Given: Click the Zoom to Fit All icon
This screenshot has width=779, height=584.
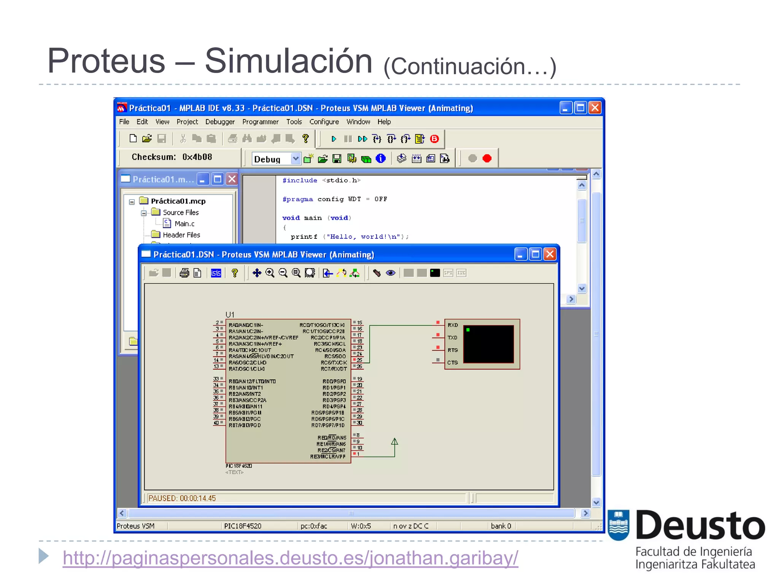Looking at the screenshot, I should [296, 273].
